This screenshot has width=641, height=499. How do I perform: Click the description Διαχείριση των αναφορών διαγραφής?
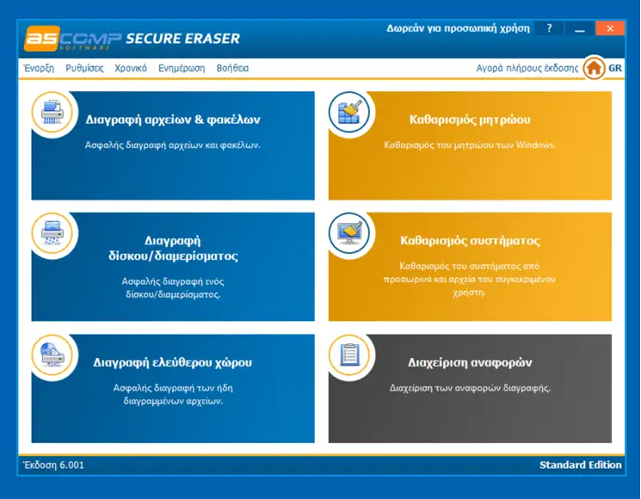point(470,387)
